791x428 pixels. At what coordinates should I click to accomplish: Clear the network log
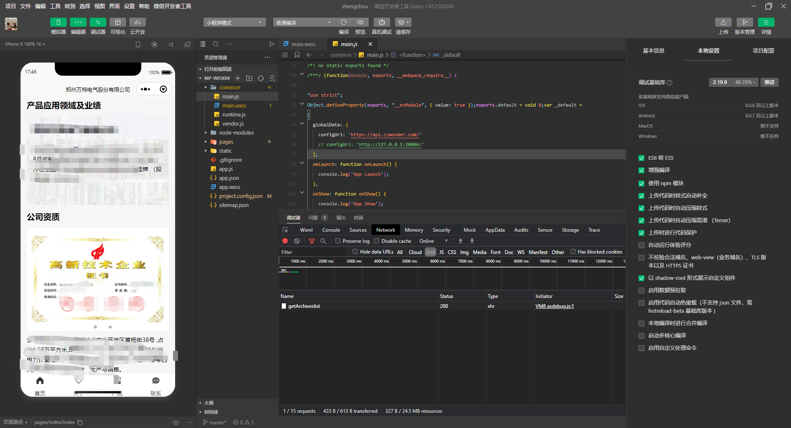pyautogui.click(x=297, y=241)
